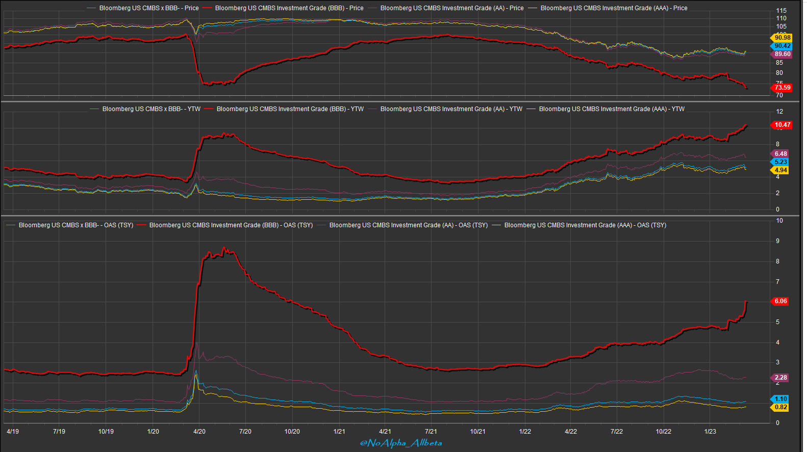Click the 12 yield axis label
This screenshot has width=807, height=452.
[x=779, y=112]
